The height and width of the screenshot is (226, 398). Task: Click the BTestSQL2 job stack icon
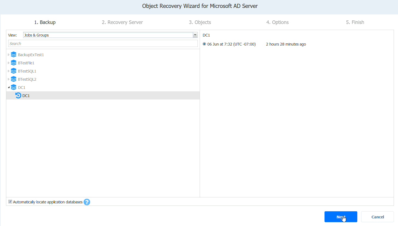pos(14,79)
